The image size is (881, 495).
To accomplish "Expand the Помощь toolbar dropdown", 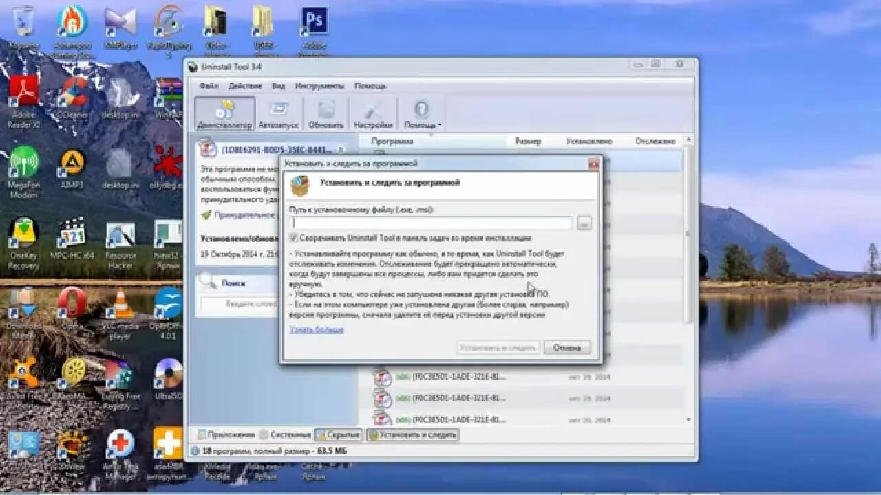I will [422, 113].
